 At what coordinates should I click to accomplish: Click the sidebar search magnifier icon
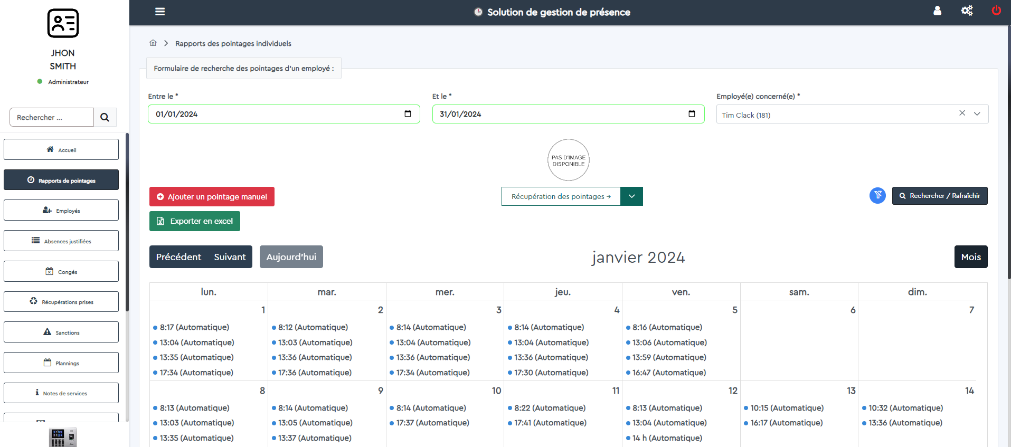(105, 117)
